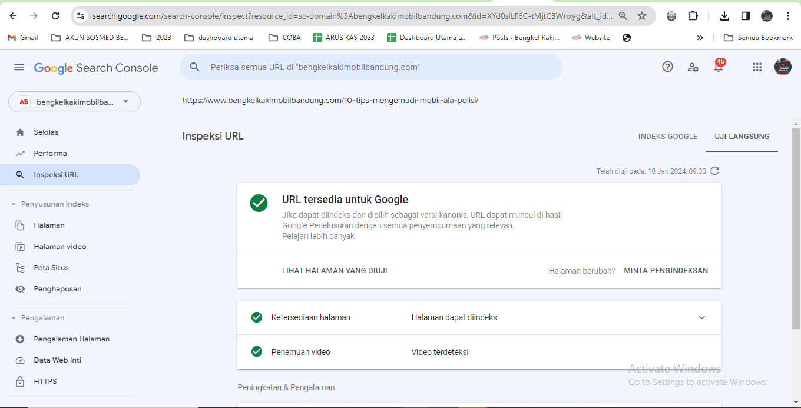Open notifications bell with 45 badge

(719, 67)
